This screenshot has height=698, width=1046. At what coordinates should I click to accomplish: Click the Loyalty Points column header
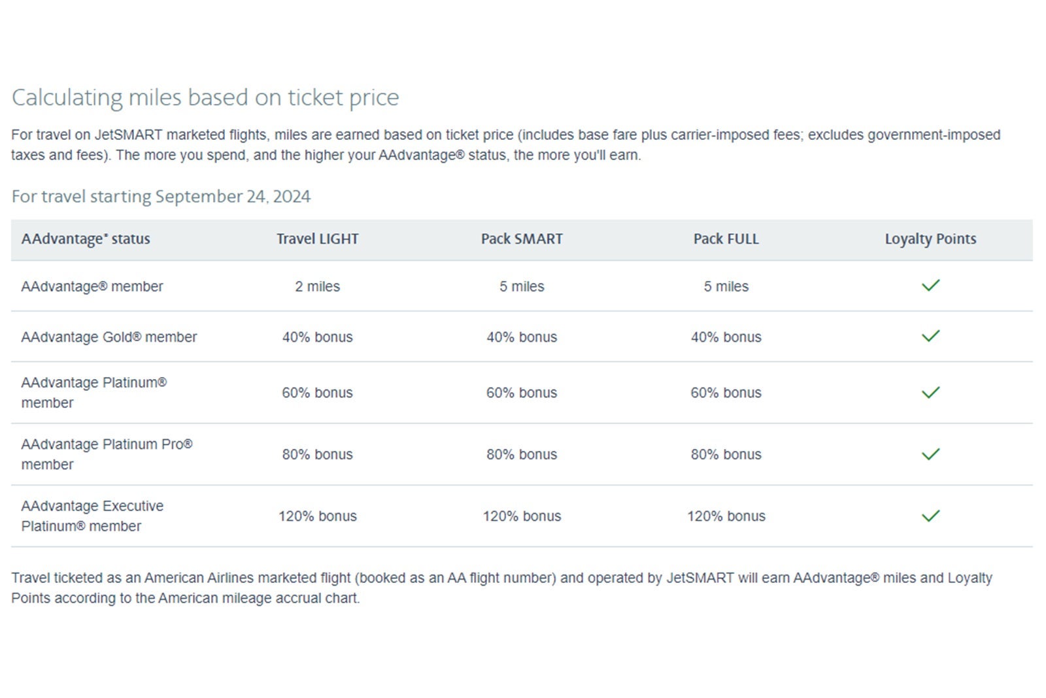click(930, 239)
